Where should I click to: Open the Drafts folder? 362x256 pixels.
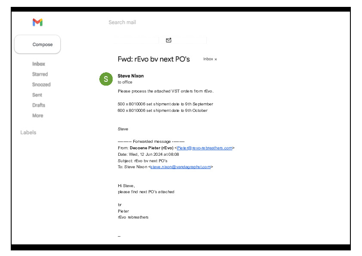[39, 105]
